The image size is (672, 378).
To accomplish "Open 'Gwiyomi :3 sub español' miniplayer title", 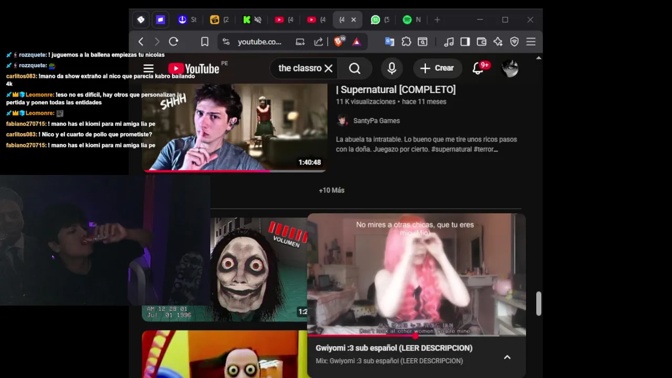I will pyautogui.click(x=394, y=348).
